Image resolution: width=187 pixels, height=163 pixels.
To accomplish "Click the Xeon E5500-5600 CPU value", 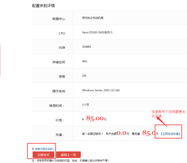I will click(97, 32).
